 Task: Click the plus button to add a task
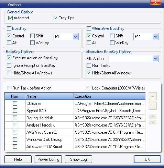tap(153, 96)
